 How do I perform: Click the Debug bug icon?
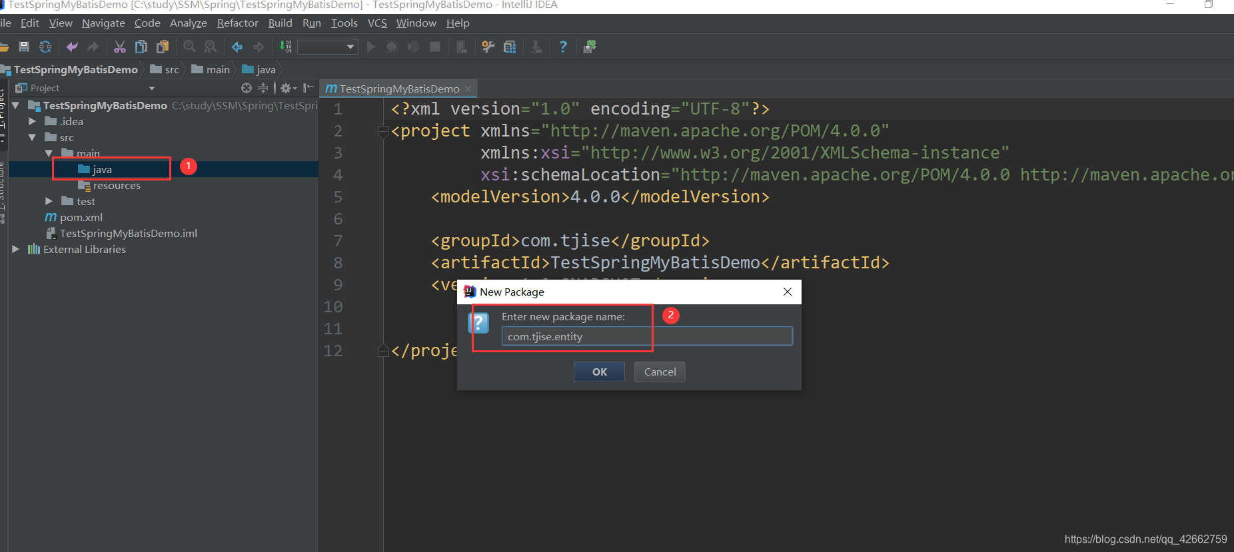click(392, 47)
